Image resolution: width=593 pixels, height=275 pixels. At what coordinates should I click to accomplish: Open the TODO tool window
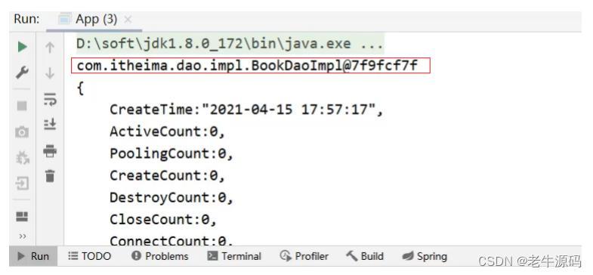[x=90, y=256]
